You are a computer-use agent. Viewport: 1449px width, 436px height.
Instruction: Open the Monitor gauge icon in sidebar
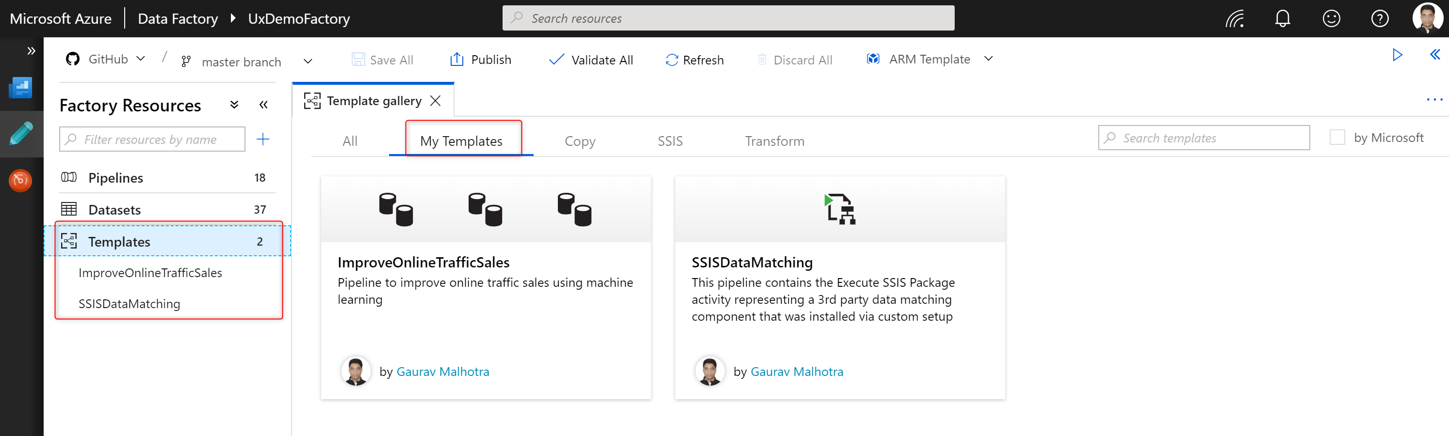click(x=21, y=180)
